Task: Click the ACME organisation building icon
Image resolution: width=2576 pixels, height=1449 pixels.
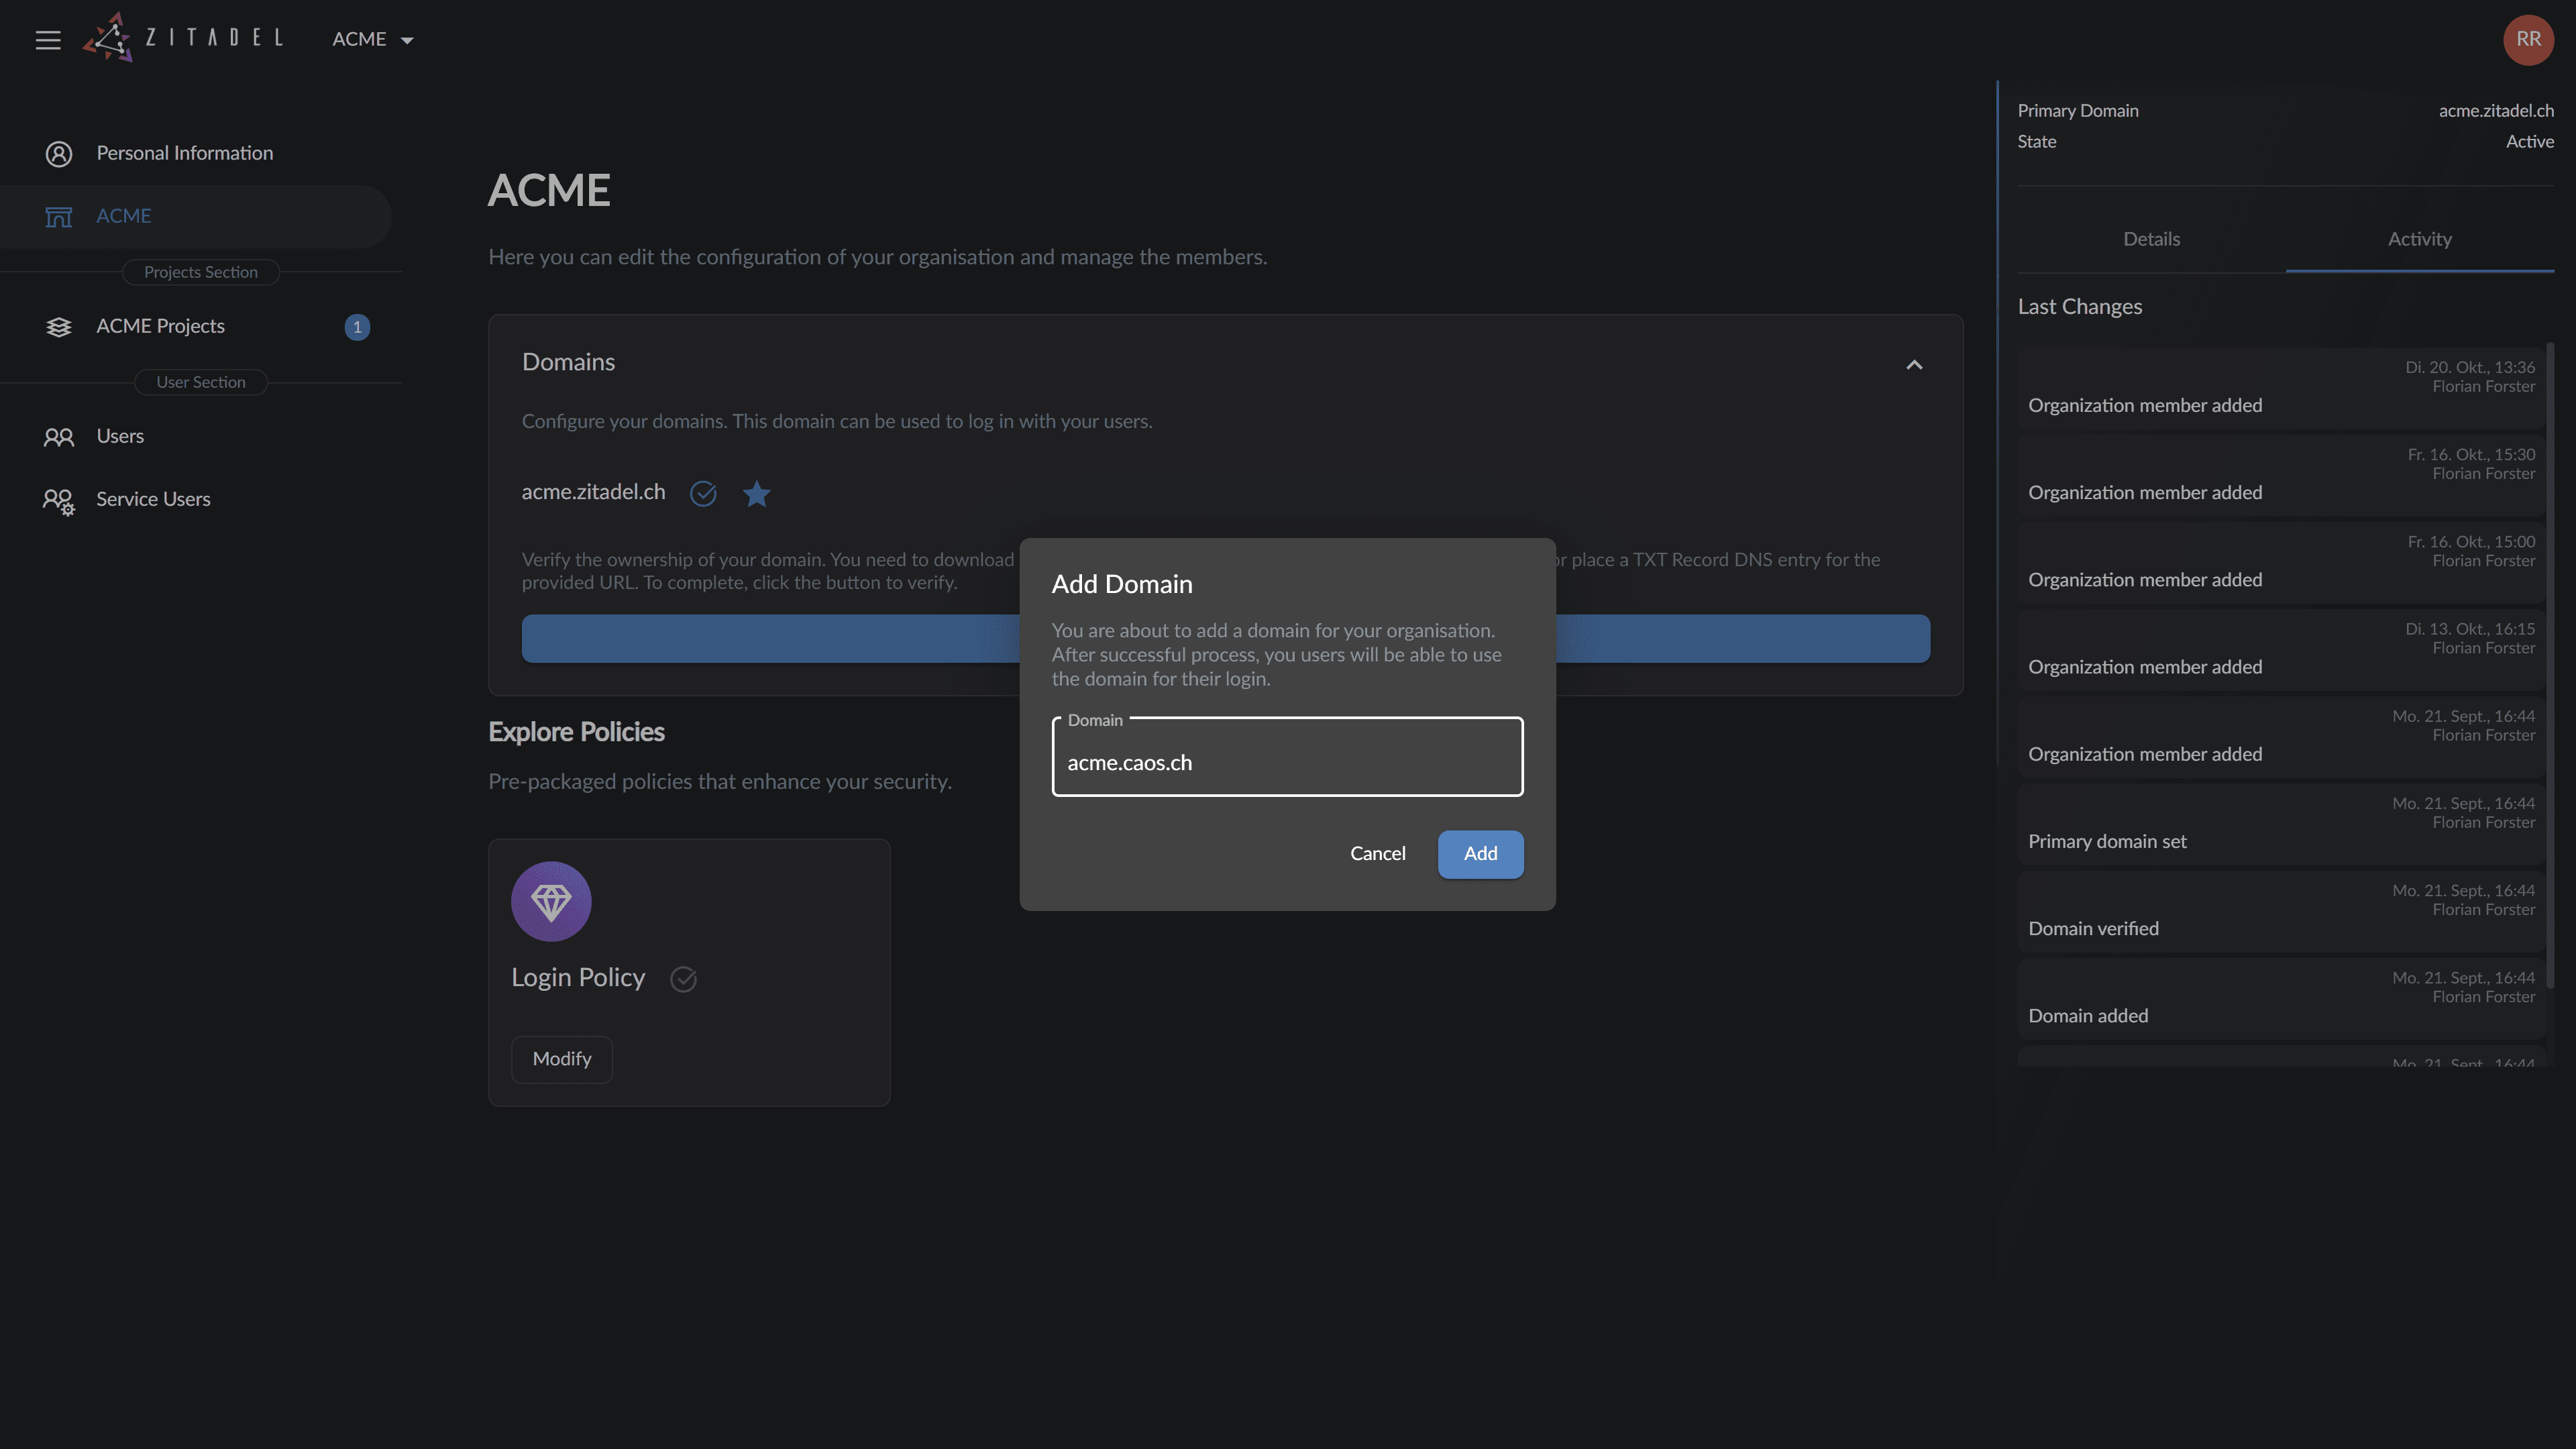Action: 59,217
